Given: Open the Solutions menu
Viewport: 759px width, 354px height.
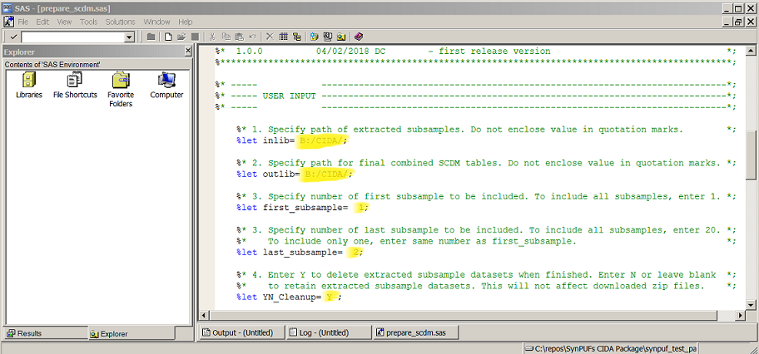Looking at the screenshot, I should [120, 22].
